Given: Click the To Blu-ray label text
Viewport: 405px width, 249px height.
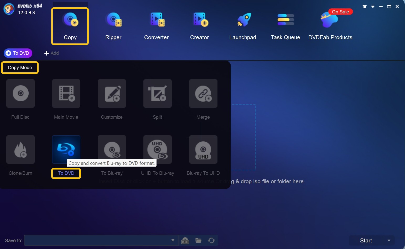Looking at the screenshot, I should click(x=112, y=173).
